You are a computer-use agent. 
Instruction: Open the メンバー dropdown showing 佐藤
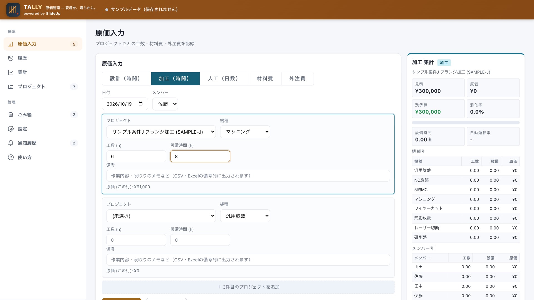pyautogui.click(x=165, y=104)
